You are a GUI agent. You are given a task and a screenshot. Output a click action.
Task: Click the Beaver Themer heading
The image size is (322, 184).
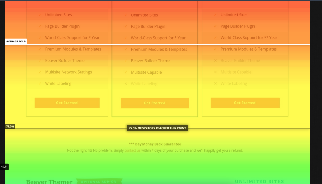coord(49,181)
